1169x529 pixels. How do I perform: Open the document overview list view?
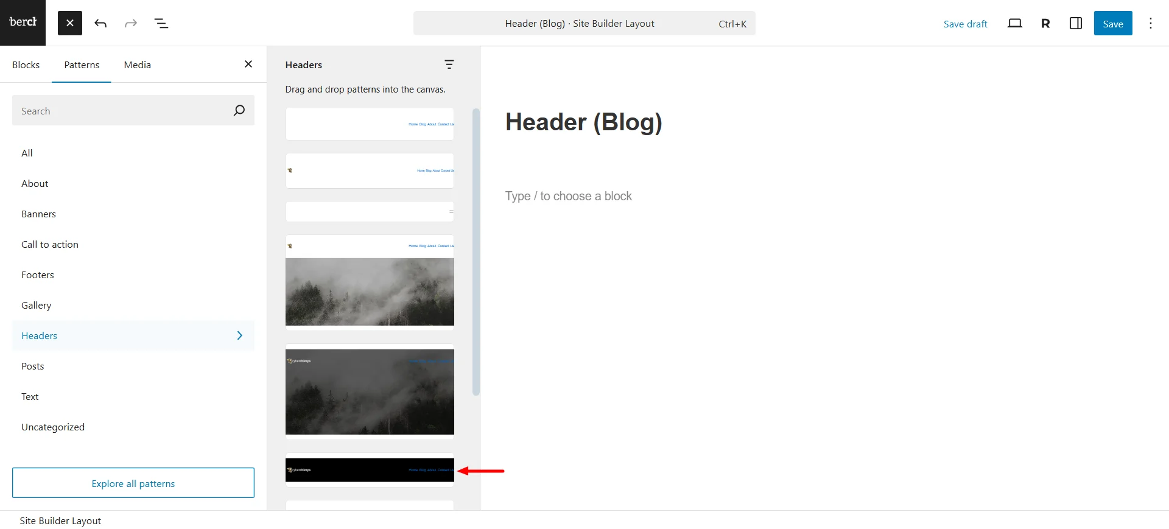click(x=161, y=23)
